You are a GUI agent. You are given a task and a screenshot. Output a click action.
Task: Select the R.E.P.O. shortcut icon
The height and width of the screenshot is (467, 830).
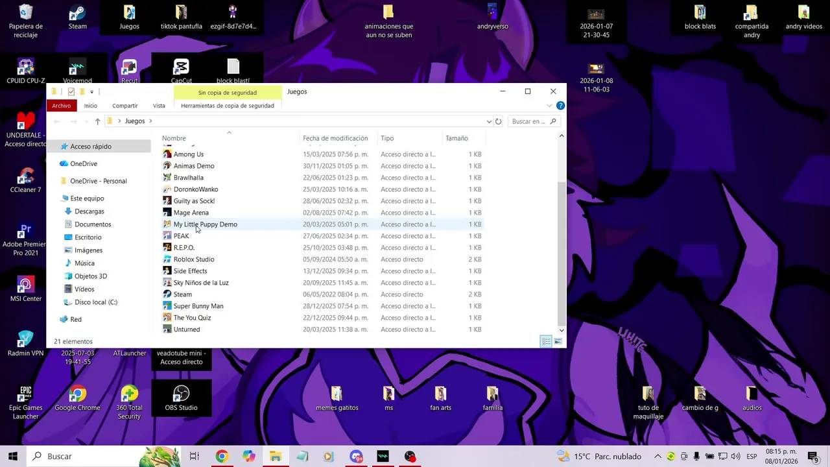pos(167,248)
